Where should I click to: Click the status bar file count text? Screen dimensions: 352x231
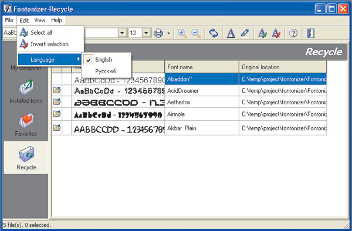(x=27, y=225)
